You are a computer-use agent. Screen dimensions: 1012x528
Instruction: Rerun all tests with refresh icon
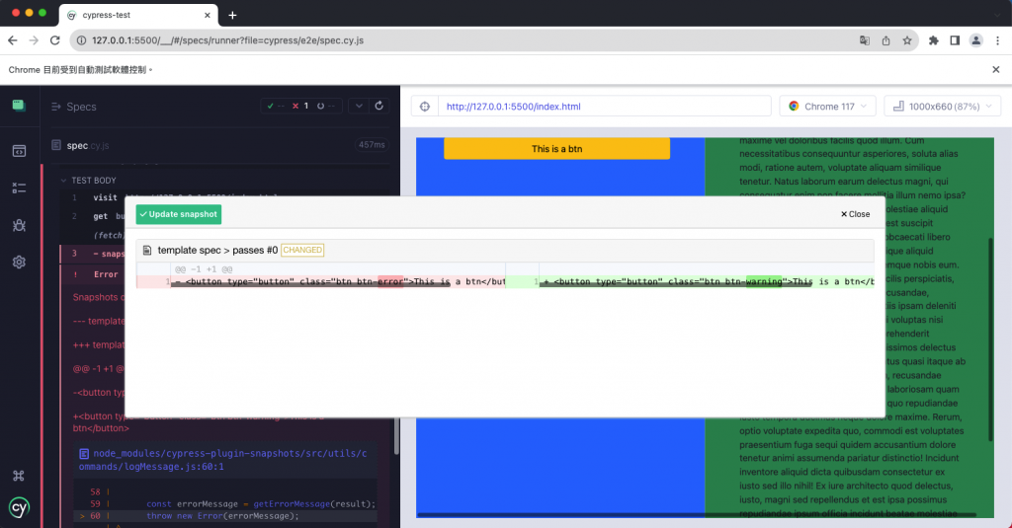(x=379, y=106)
